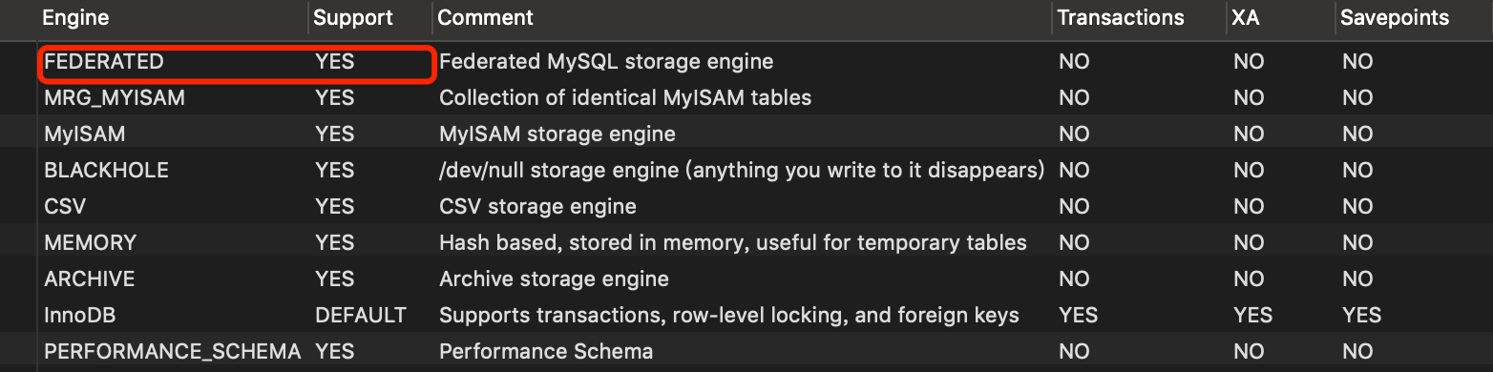
Task: Click the Transactions column header
Action: [x=1120, y=17]
